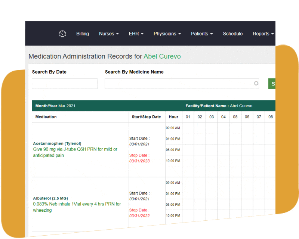Click the Abel Curevo name in the heading

[162, 56]
